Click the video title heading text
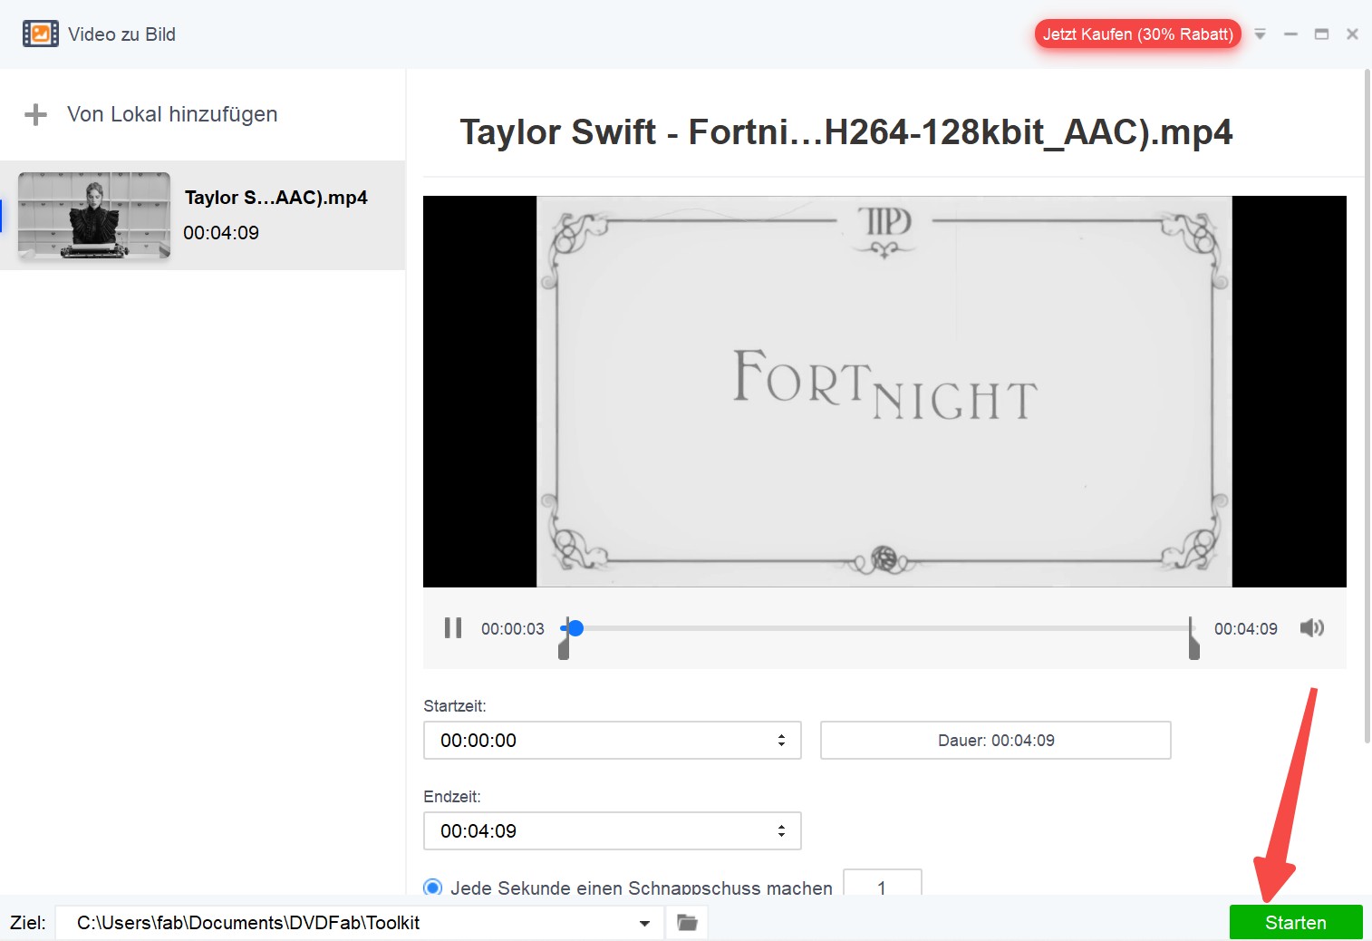 pos(846,132)
